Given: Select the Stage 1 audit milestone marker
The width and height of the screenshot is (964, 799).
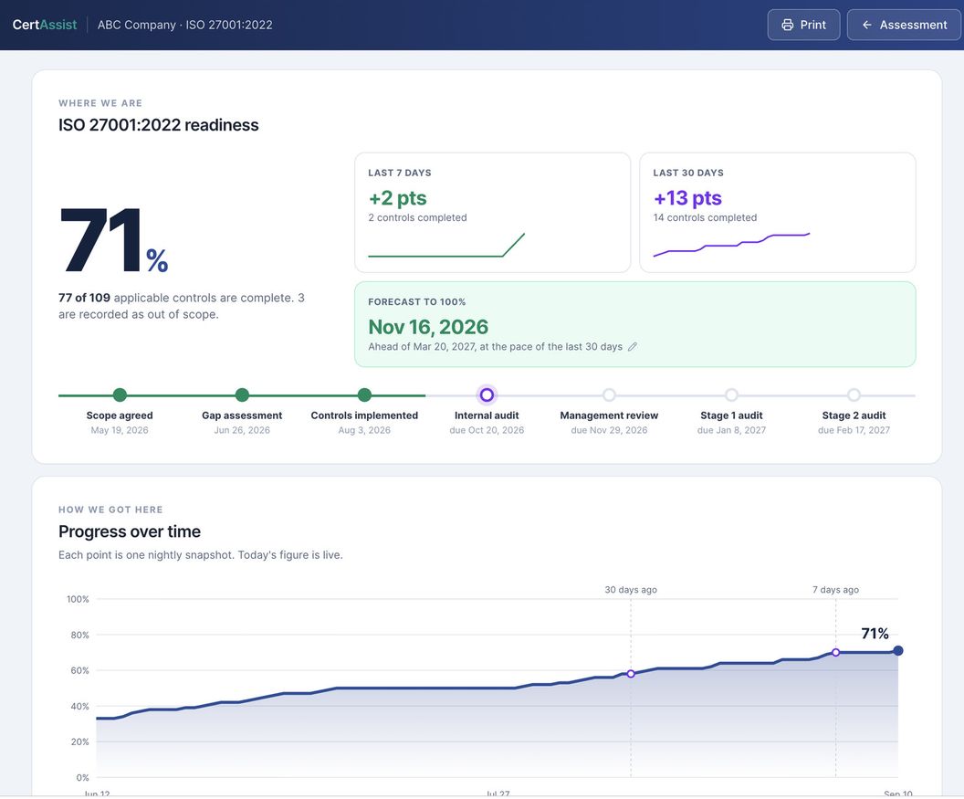Looking at the screenshot, I should [731, 394].
